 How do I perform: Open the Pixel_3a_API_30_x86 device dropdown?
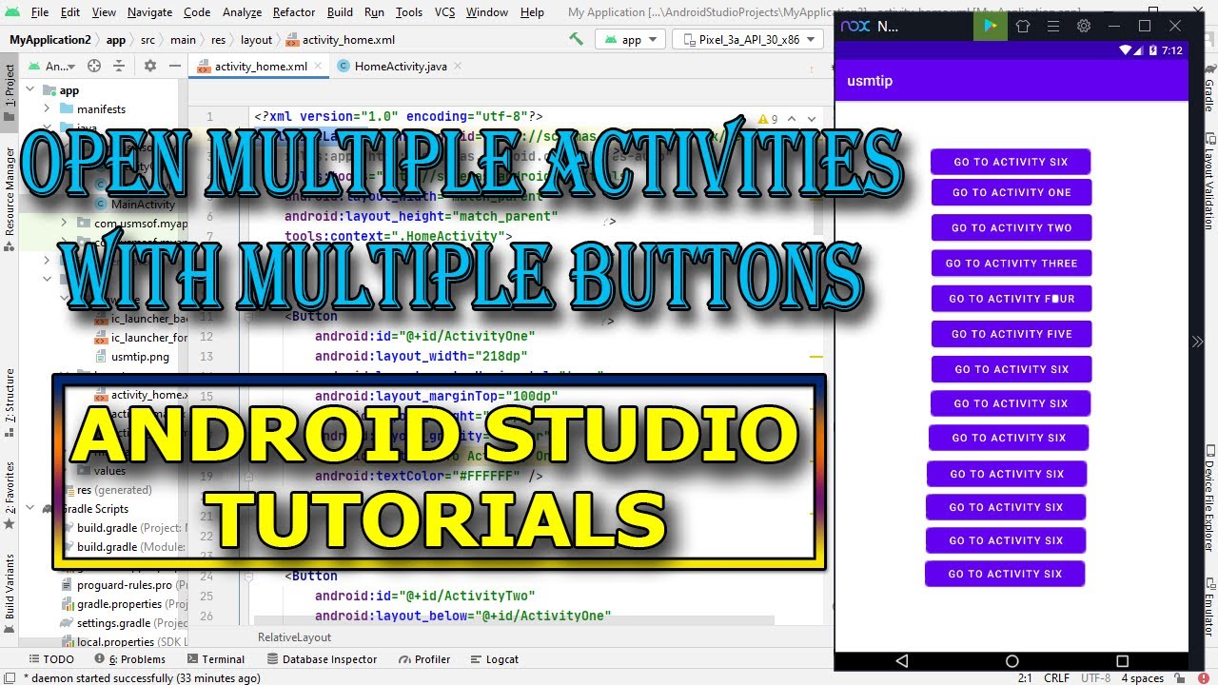(748, 40)
